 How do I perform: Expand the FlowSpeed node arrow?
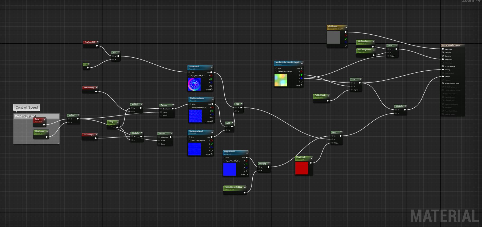pos(47,132)
